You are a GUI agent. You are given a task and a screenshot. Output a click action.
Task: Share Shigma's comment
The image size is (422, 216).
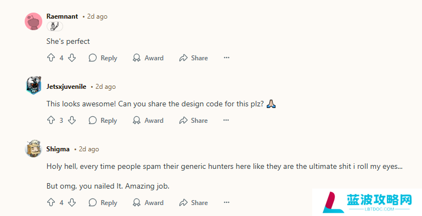(194, 202)
